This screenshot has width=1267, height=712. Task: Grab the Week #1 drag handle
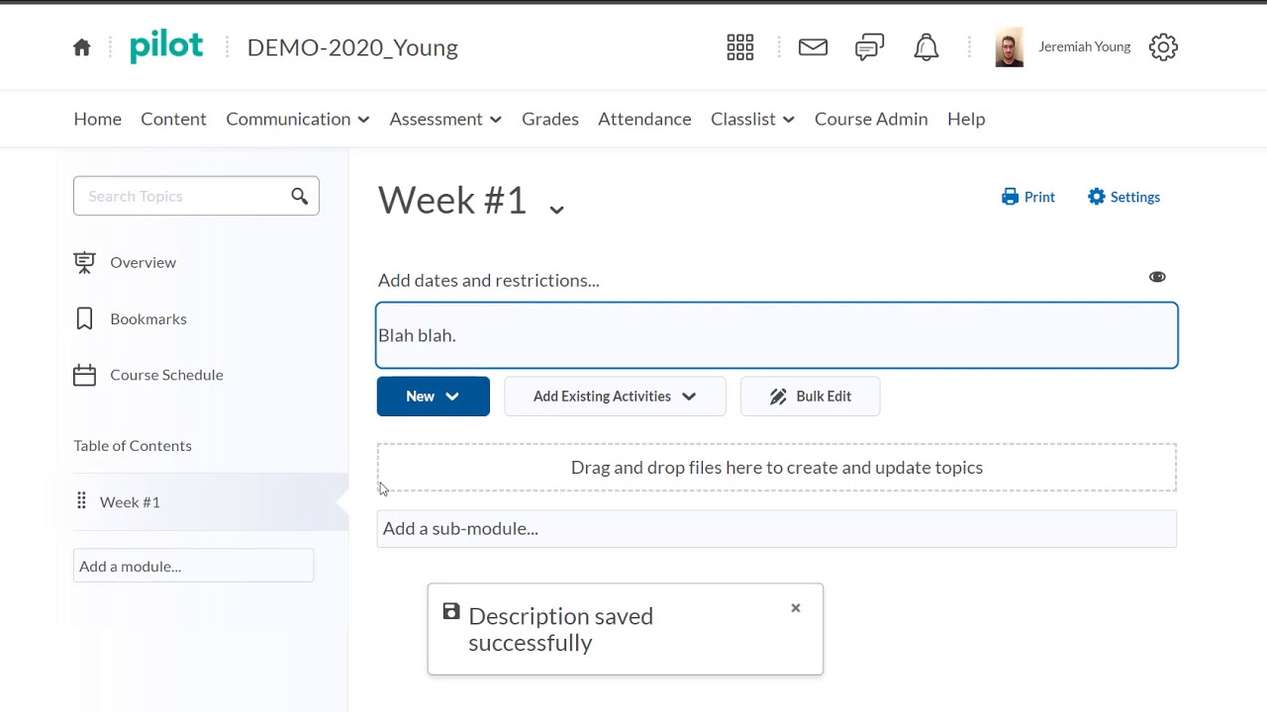coord(81,501)
